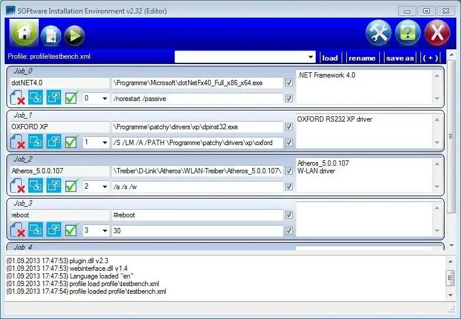Click log line 'plugin.dll v2.3'
Viewport: 461px width, 319px height.
tap(58, 261)
